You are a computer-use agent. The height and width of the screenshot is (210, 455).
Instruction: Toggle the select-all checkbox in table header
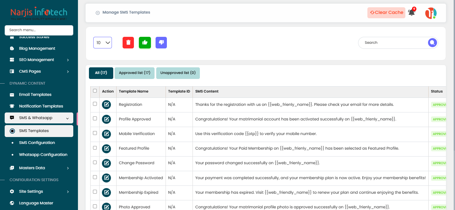pos(95,91)
